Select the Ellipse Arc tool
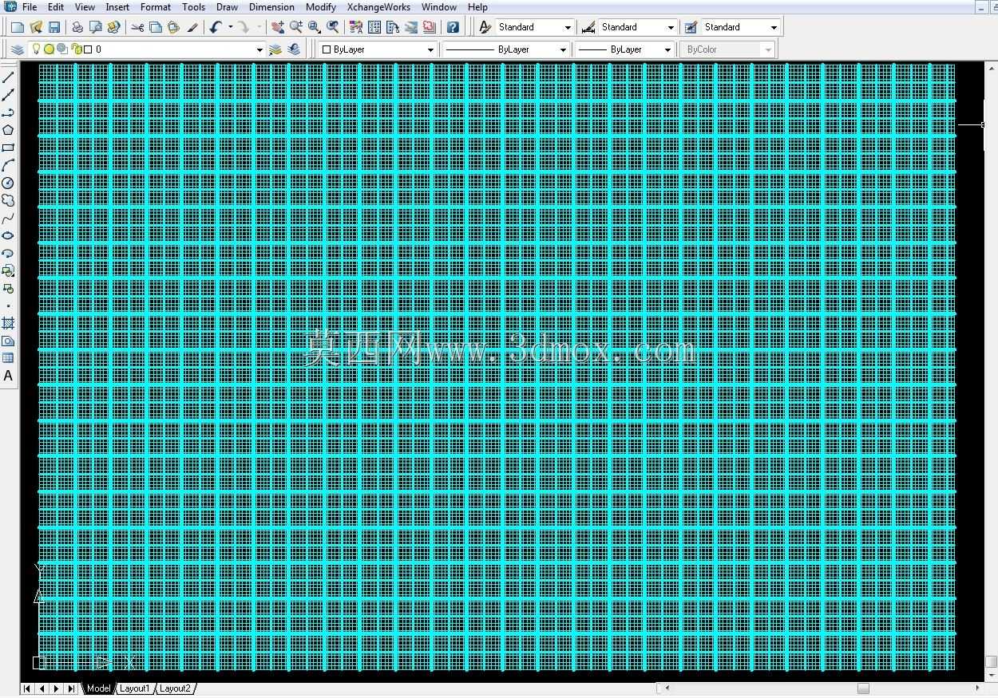This screenshot has width=998, height=698. click(8, 253)
